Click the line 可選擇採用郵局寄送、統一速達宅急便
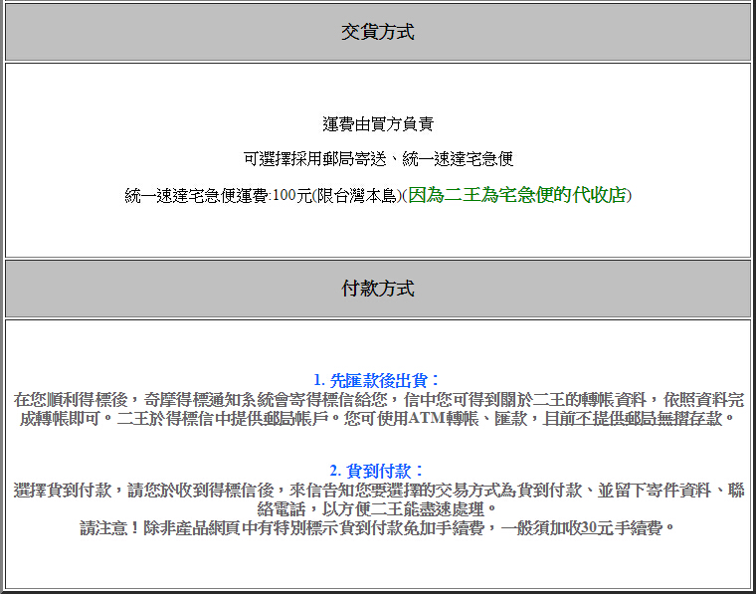The width and height of the screenshot is (756, 594). coord(378,159)
